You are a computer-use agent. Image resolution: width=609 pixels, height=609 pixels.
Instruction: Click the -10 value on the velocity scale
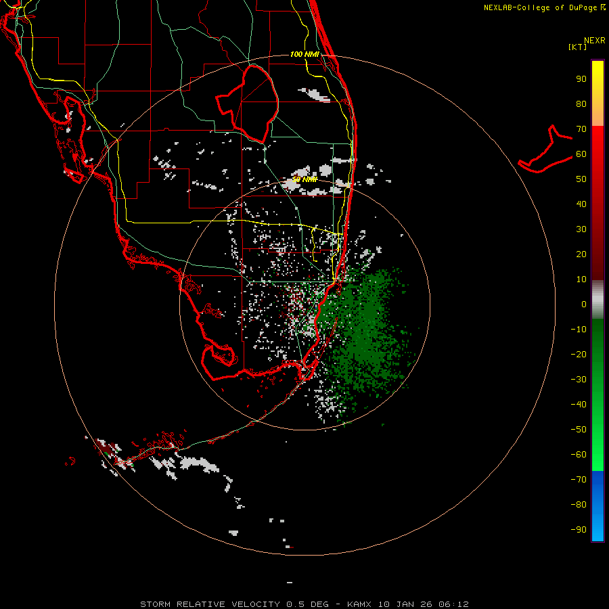[x=579, y=330]
